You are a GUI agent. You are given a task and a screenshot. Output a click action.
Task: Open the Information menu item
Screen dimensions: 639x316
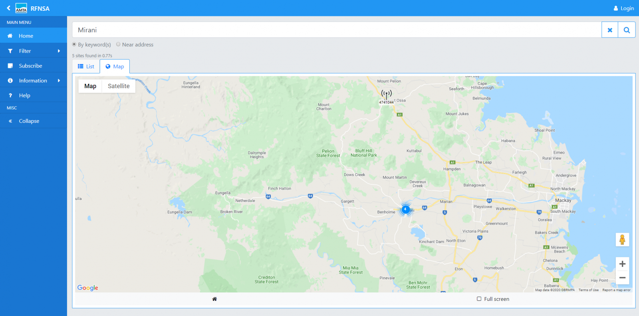tap(34, 81)
